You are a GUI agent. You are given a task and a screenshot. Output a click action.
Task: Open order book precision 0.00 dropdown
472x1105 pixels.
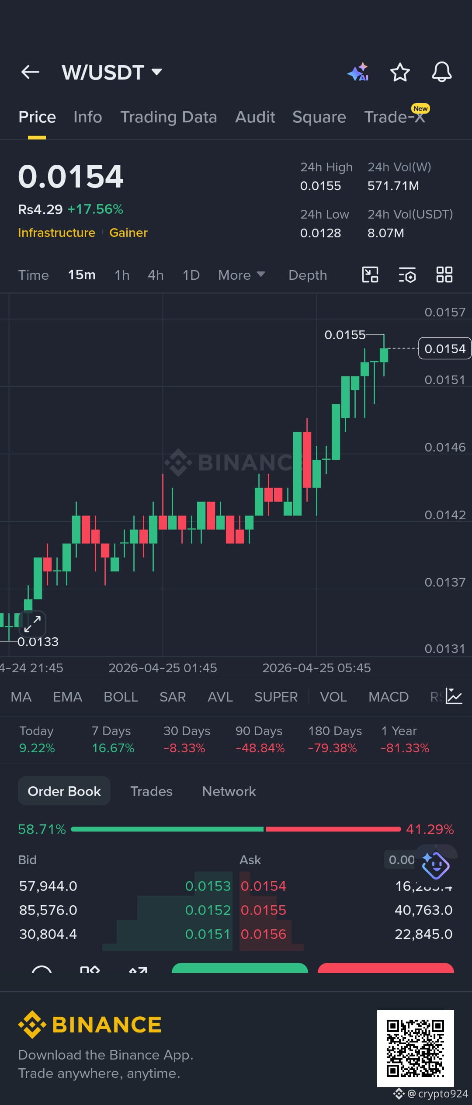pyautogui.click(x=402, y=860)
